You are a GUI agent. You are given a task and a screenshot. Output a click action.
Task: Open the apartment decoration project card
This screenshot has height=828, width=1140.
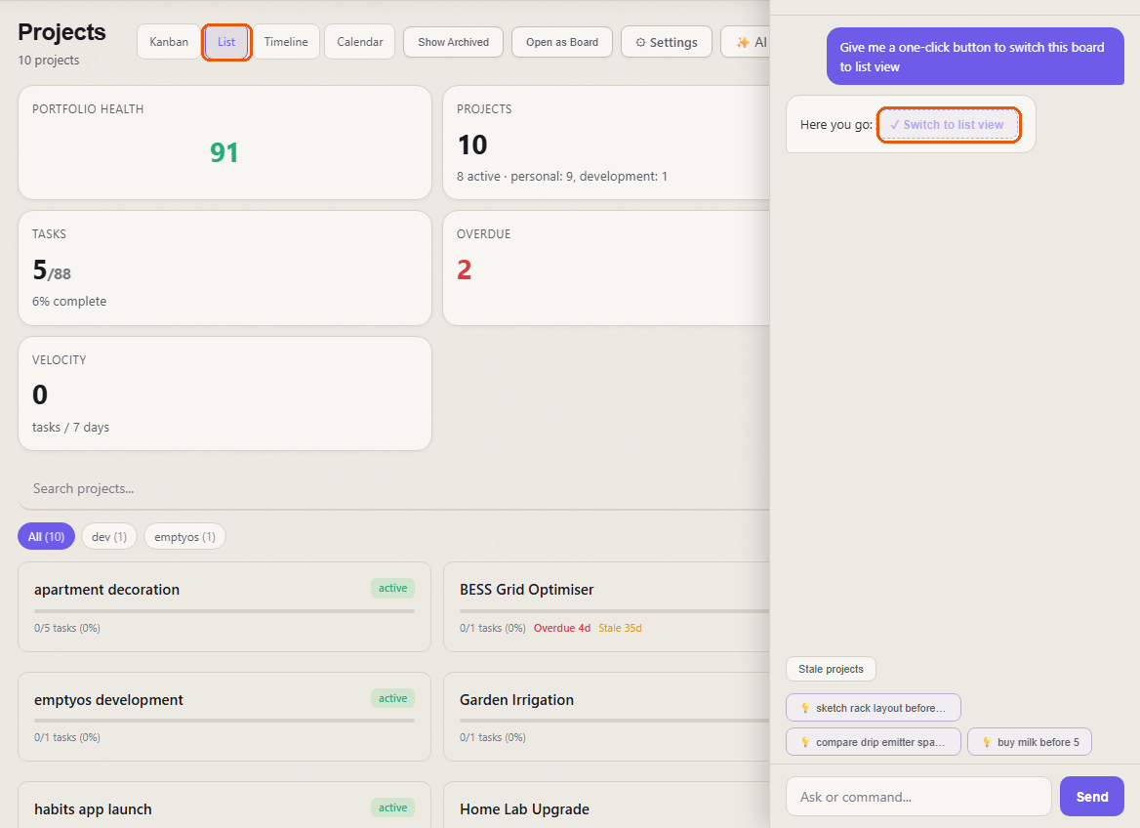tap(224, 606)
